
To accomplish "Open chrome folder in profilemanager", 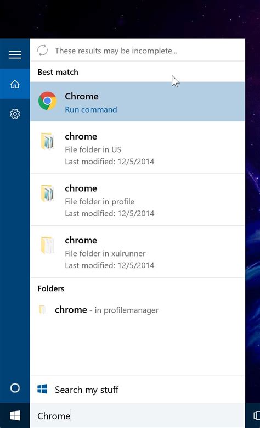I will pos(137,310).
